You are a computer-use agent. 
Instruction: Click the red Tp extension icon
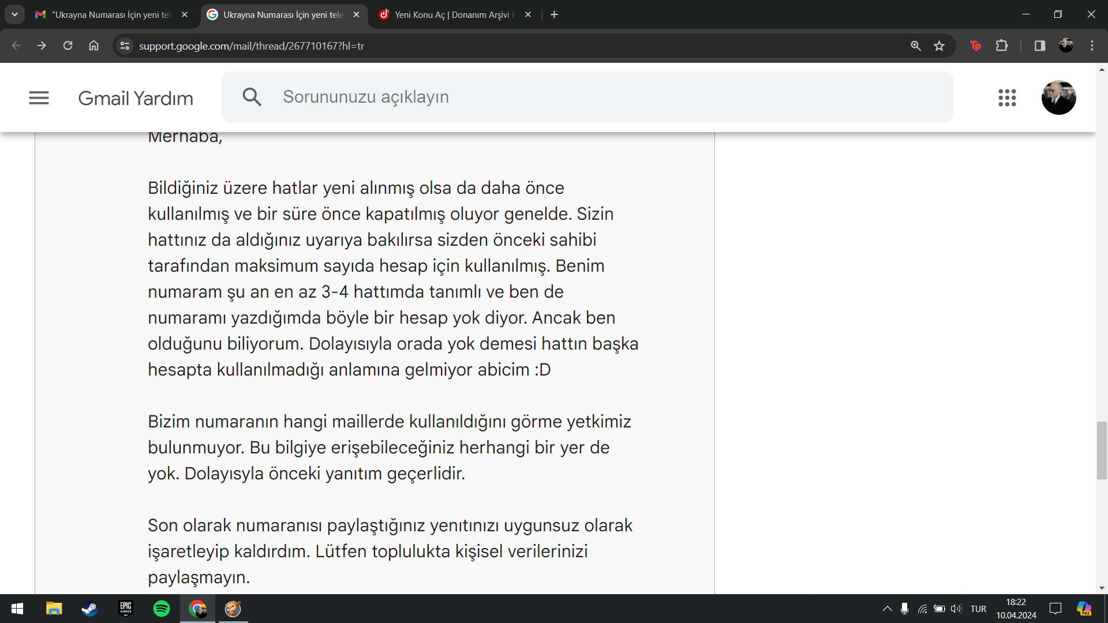coord(975,46)
